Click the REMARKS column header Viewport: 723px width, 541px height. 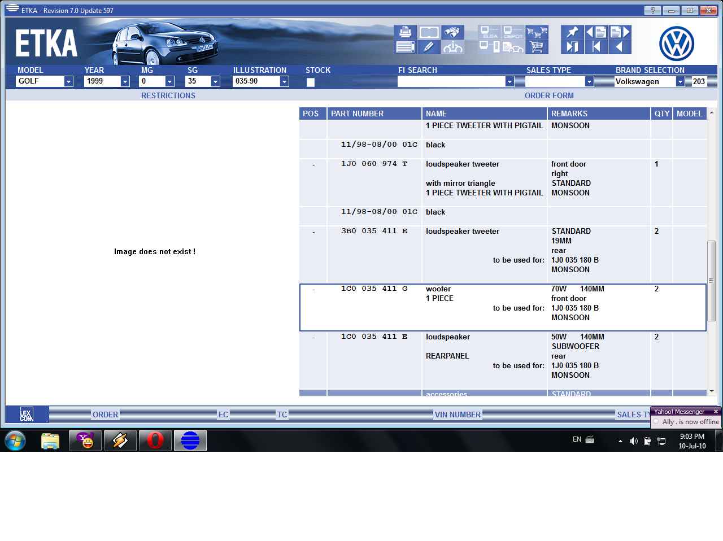[x=599, y=114]
